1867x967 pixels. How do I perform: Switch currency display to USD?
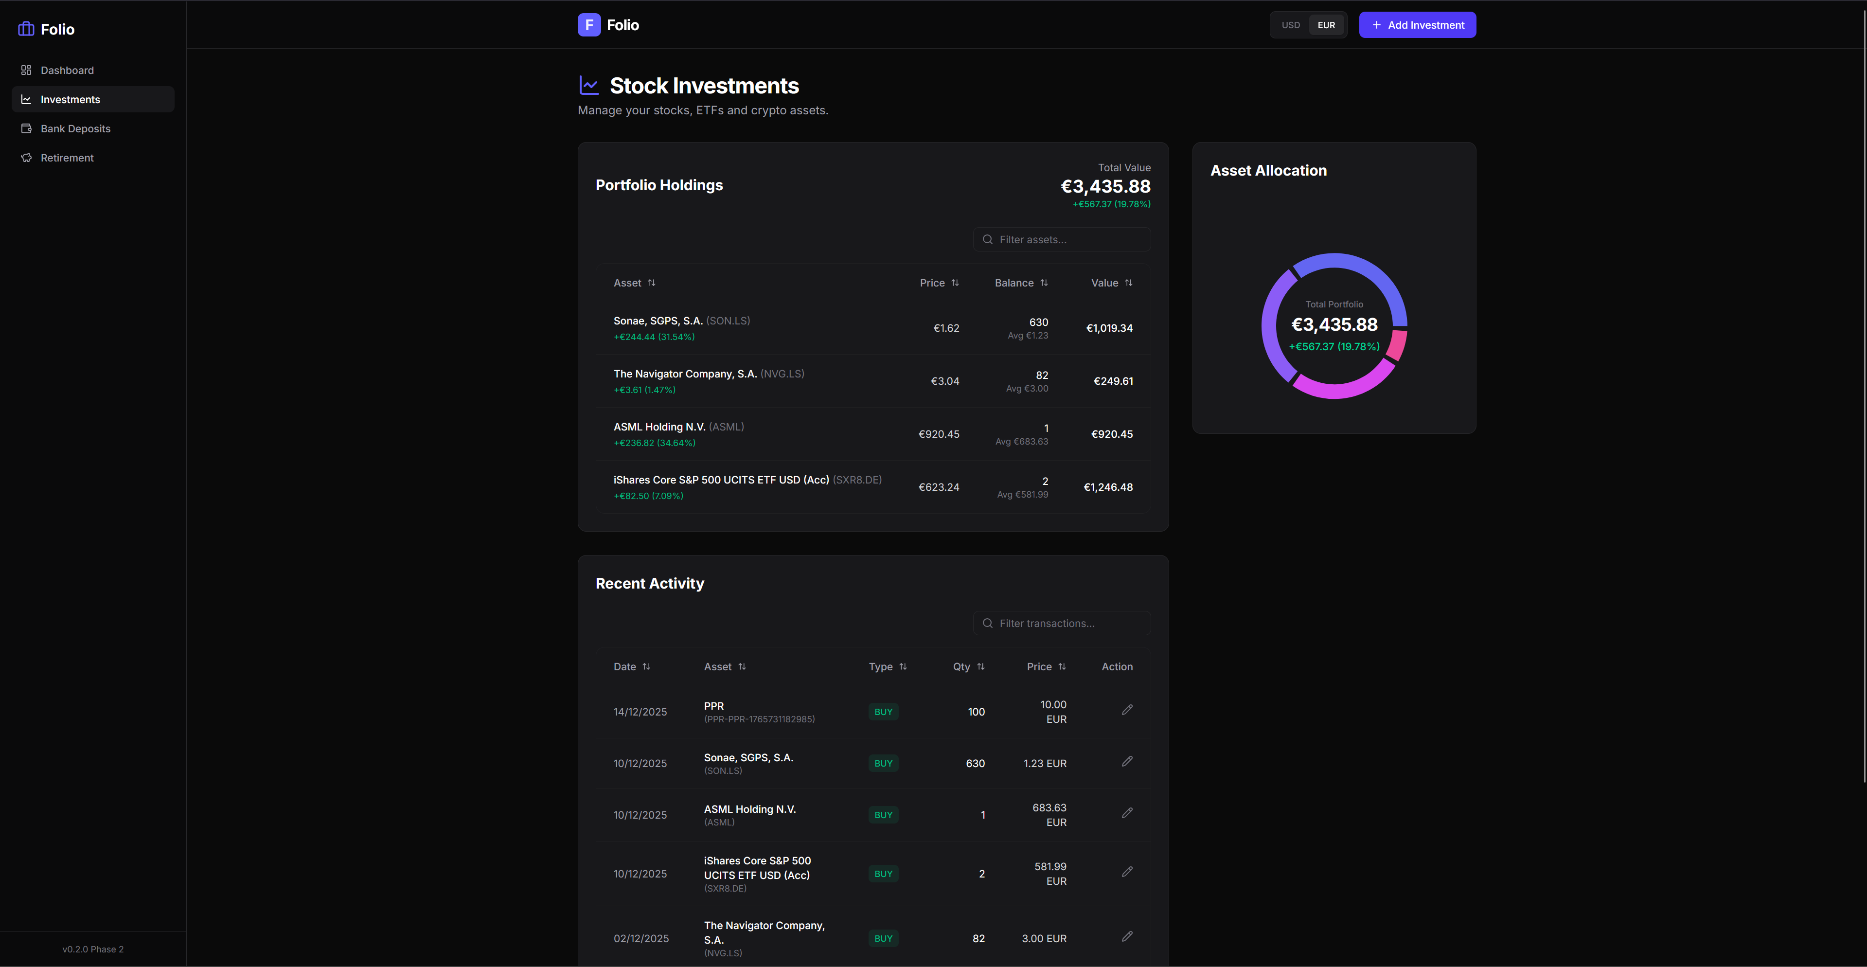point(1290,25)
